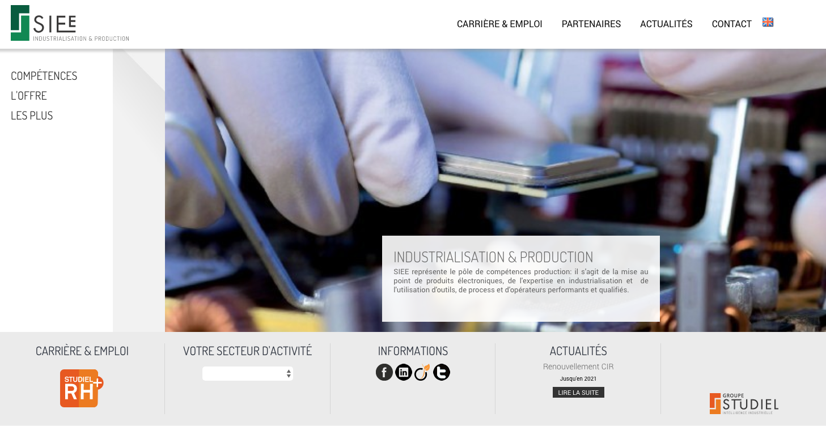826x426 pixels.
Task: Go to the Partenaires menu item
Action: pyautogui.click(x=591, y=24)
